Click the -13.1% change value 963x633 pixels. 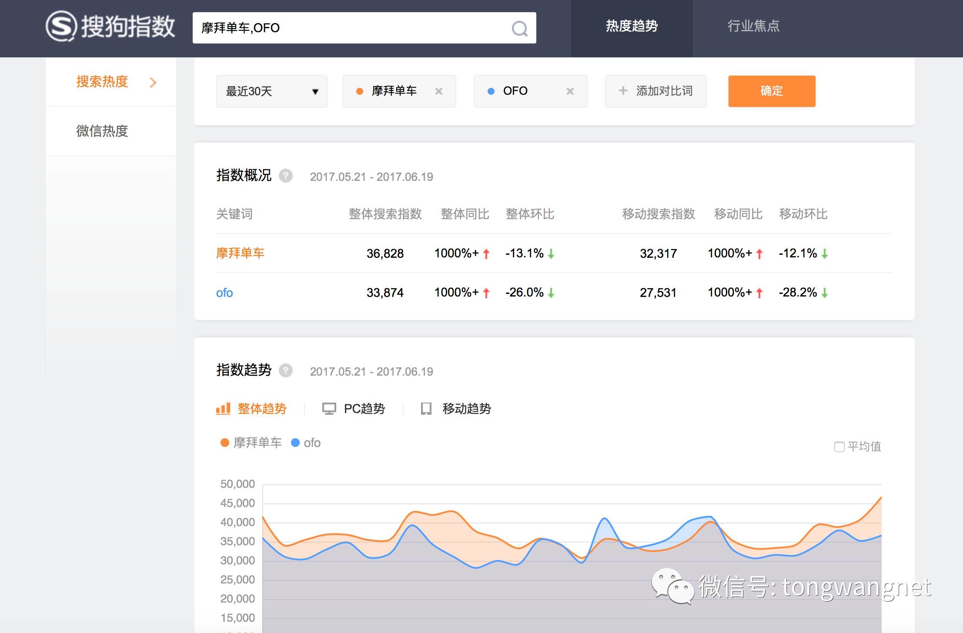[x=525, y=253]
